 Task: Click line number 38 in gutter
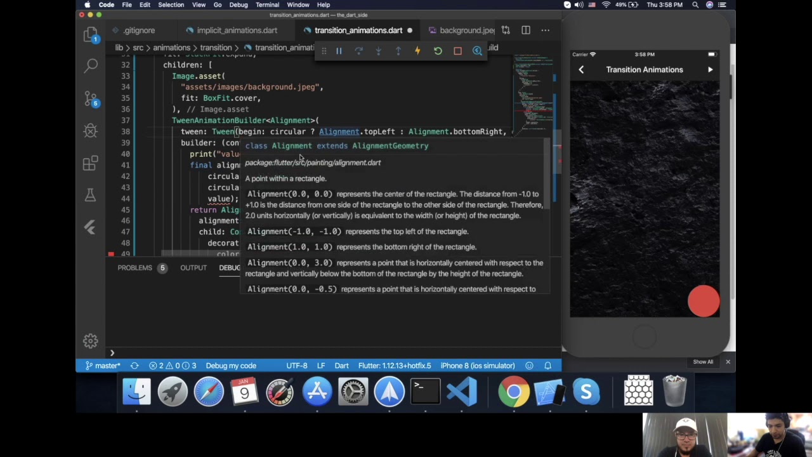coord(126,131)
